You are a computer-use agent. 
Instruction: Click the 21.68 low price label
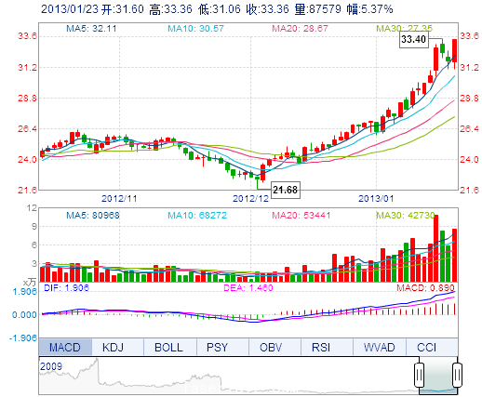285,190
